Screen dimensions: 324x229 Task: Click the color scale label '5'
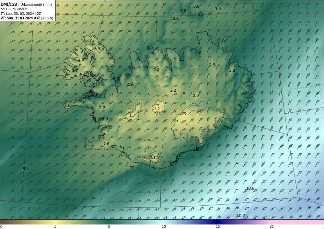click(109, 227)
